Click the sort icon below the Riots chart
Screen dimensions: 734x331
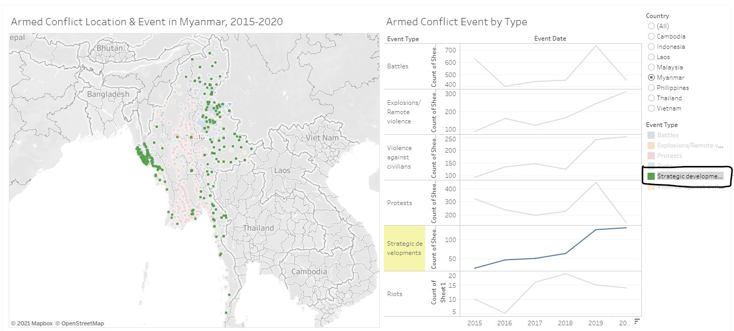[637, 321]
